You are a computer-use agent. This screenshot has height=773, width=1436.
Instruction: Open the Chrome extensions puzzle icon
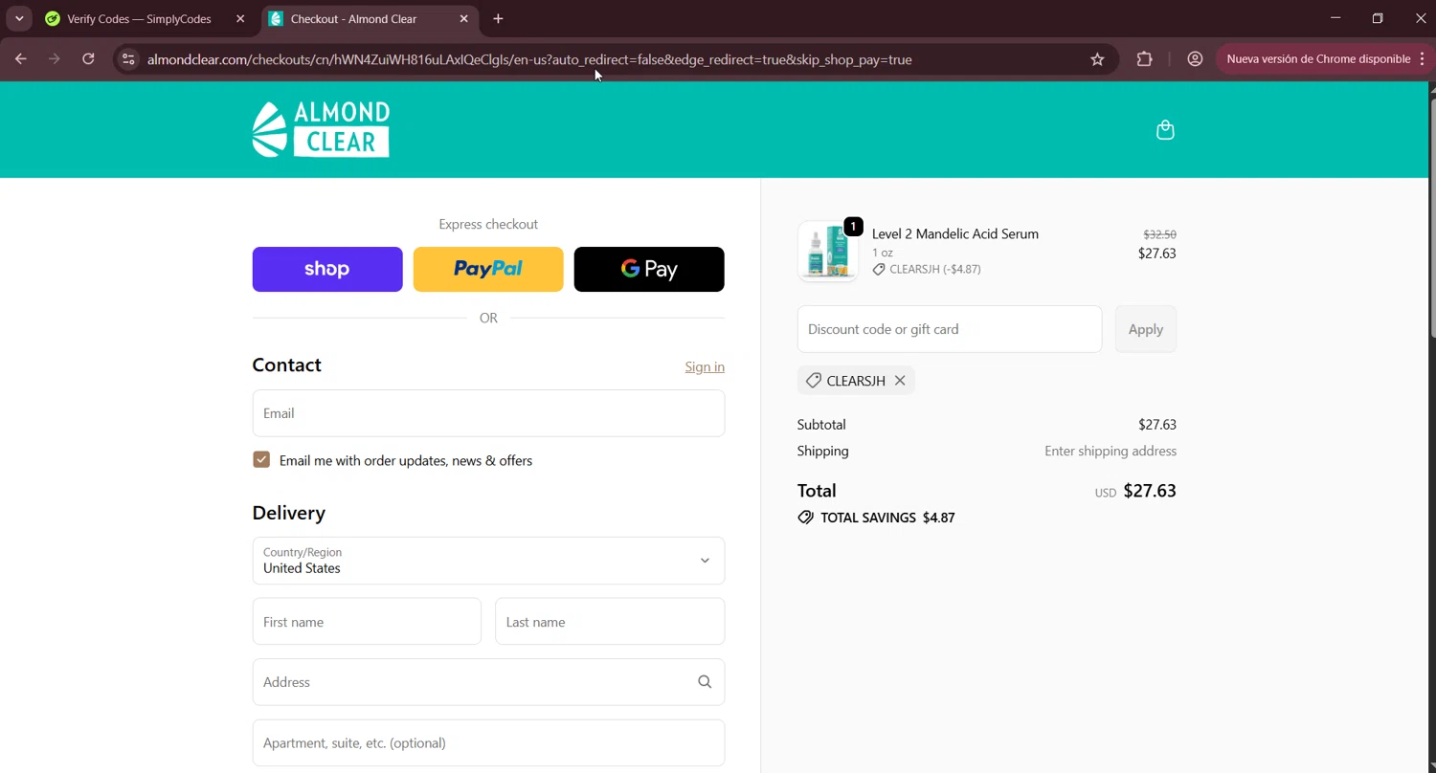(x=1144, y=59)
